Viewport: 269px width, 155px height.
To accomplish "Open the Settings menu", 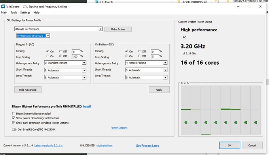I will pyautogui.click(x=25, y=13).
